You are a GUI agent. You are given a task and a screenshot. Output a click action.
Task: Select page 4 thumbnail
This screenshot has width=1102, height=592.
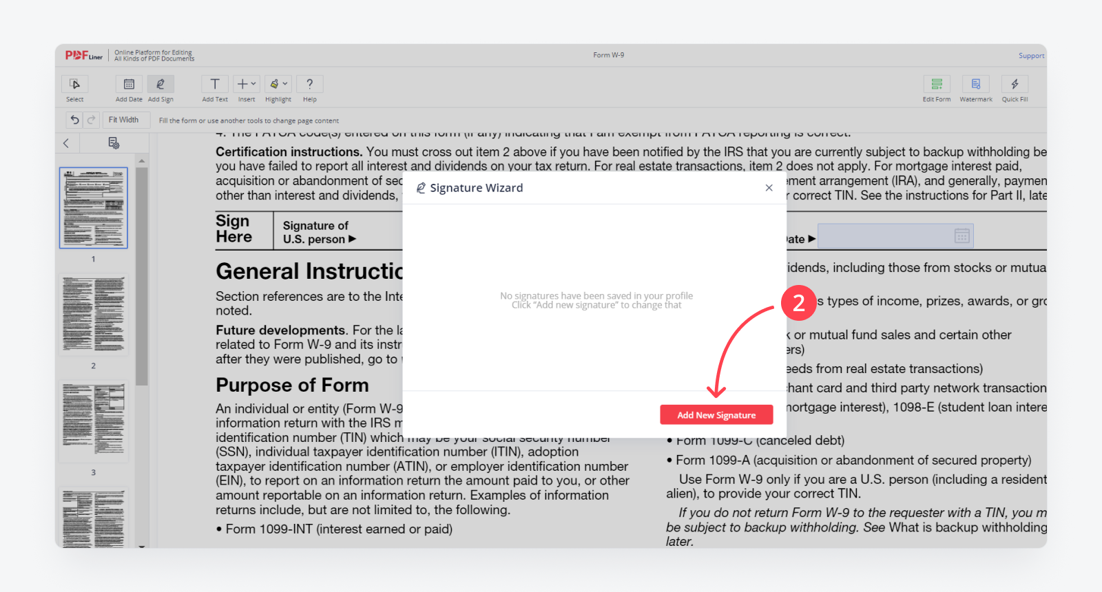pyautogui.click(x=94, y=518)
